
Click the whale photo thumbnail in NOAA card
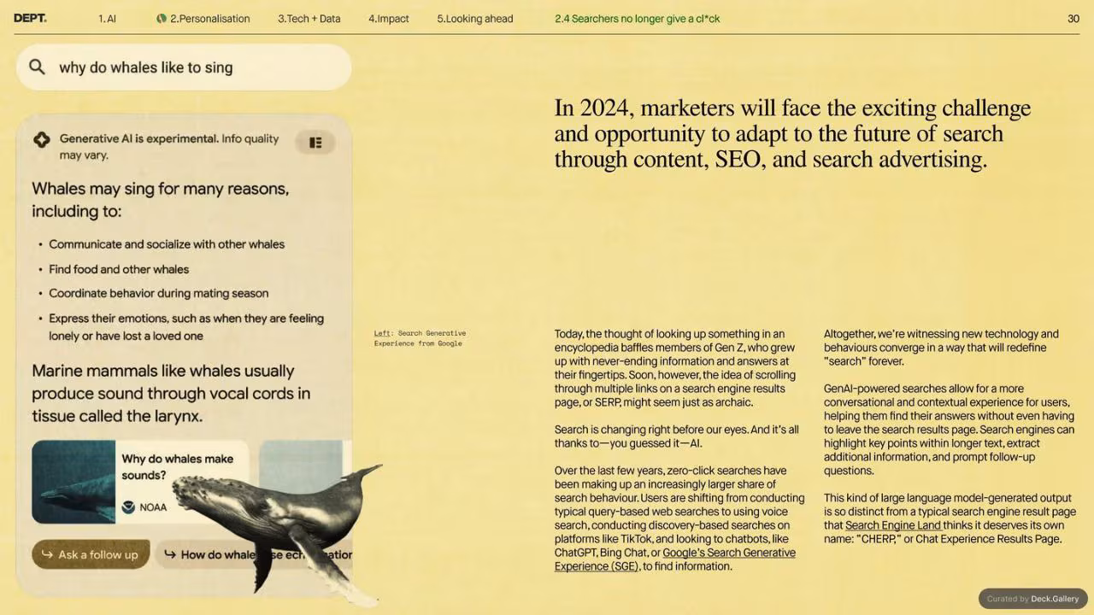point(74,482)
